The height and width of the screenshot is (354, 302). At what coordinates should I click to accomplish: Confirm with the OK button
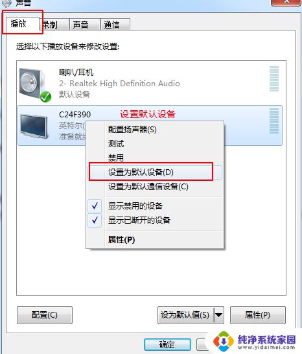pyautogui.click(x=167, y=344)
